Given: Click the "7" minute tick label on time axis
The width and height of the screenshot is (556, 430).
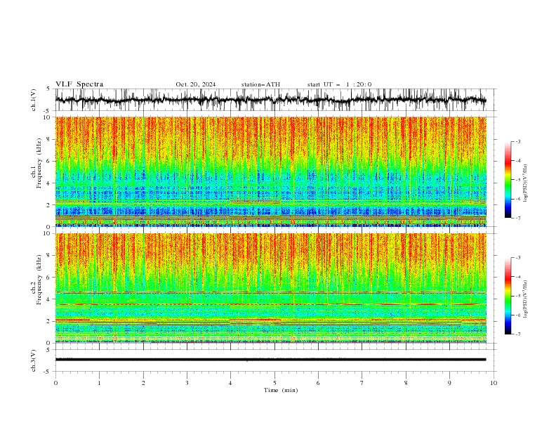Looking at the screenshot, I should tap(362, 383).
